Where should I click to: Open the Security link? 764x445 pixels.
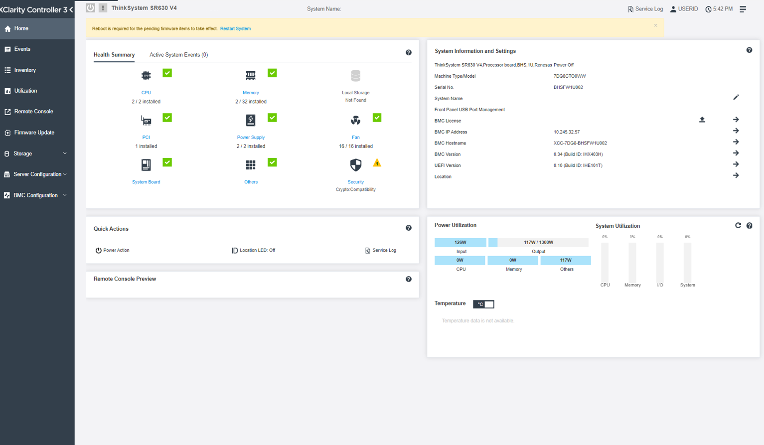(355, 182)
